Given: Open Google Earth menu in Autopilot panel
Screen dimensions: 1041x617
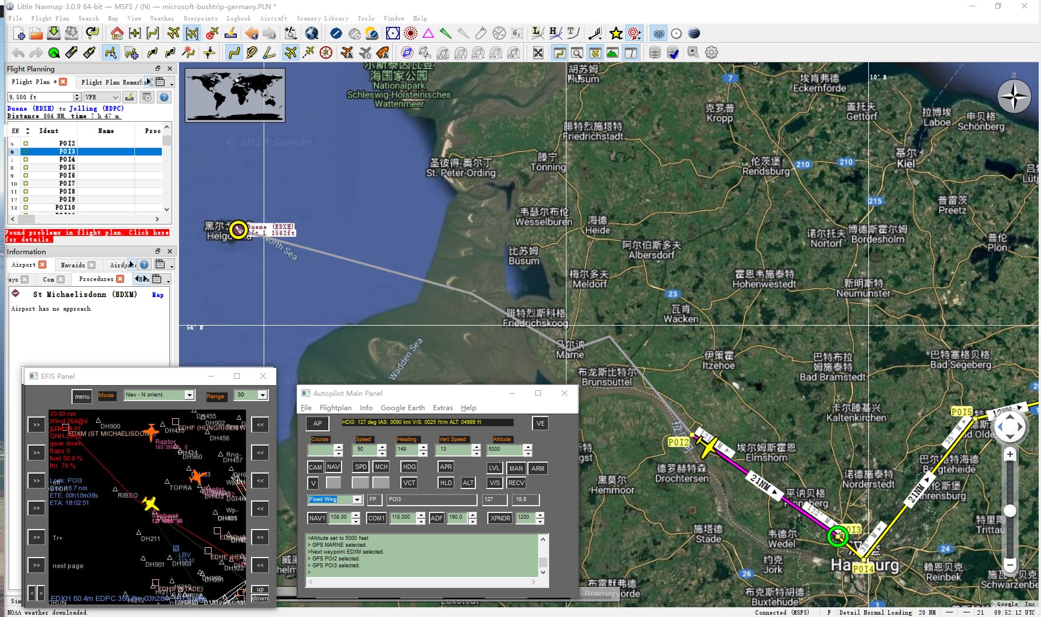Looking at the screenshot, I should click(403, 408).
